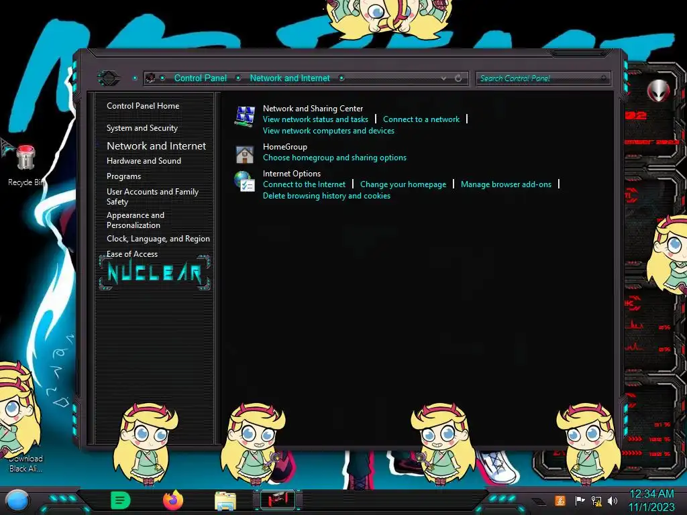Click View network computers and devices

[x=329, y=131]
